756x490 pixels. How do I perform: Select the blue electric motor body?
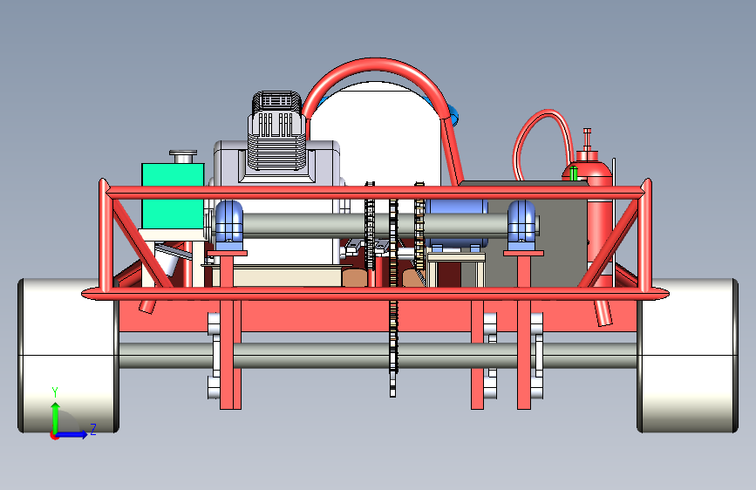(x=456, y=224)
